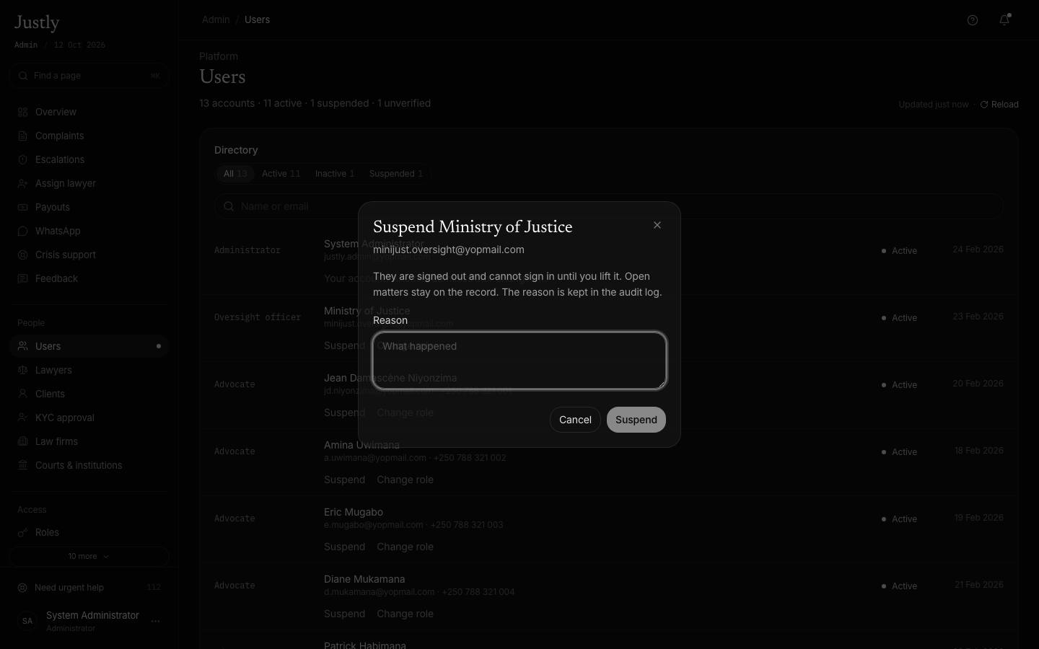Click Admin breadcrumb link
Screen dimensions: 1039x649
point(216,19)
